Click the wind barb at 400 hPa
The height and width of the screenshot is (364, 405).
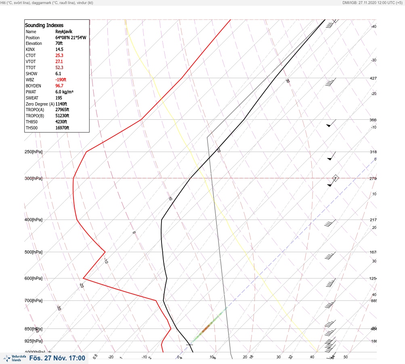[x=330, y=223]
